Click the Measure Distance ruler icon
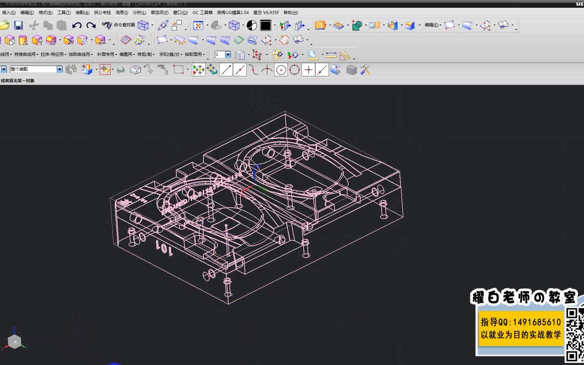 [x=331, y=55]
